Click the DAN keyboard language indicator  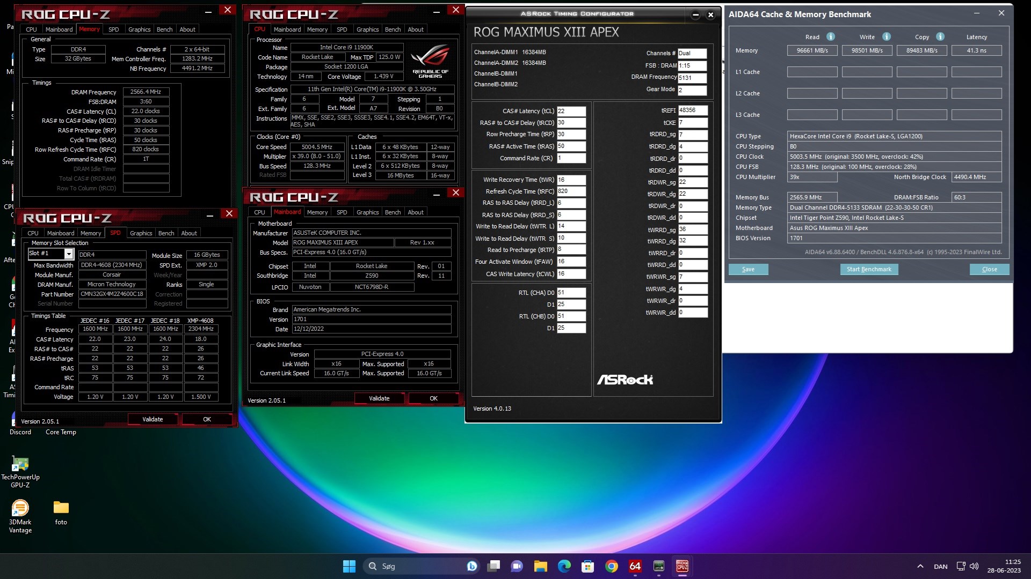940,566
